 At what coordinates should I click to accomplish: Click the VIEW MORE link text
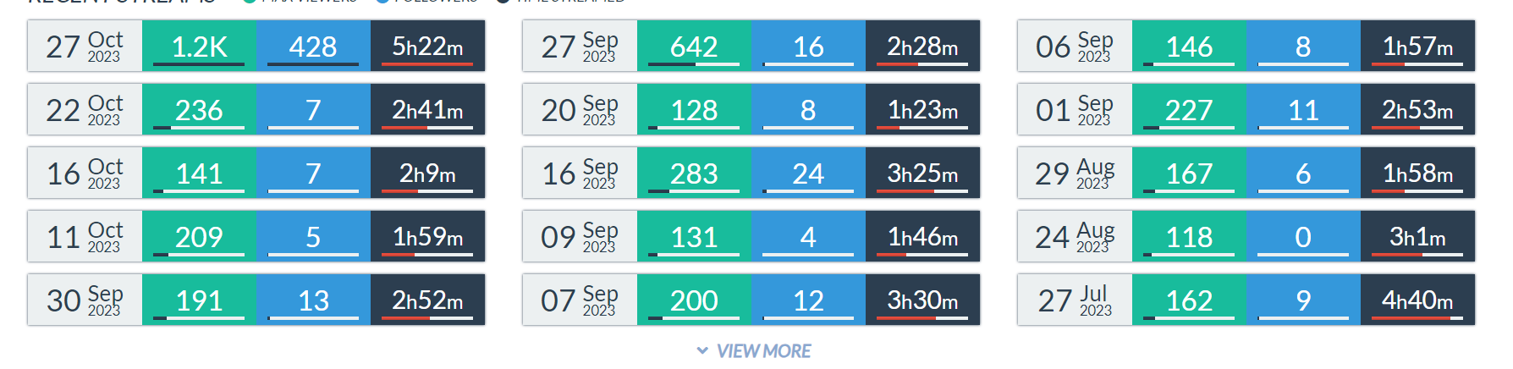pyautogui.click(x=763, y=350)
